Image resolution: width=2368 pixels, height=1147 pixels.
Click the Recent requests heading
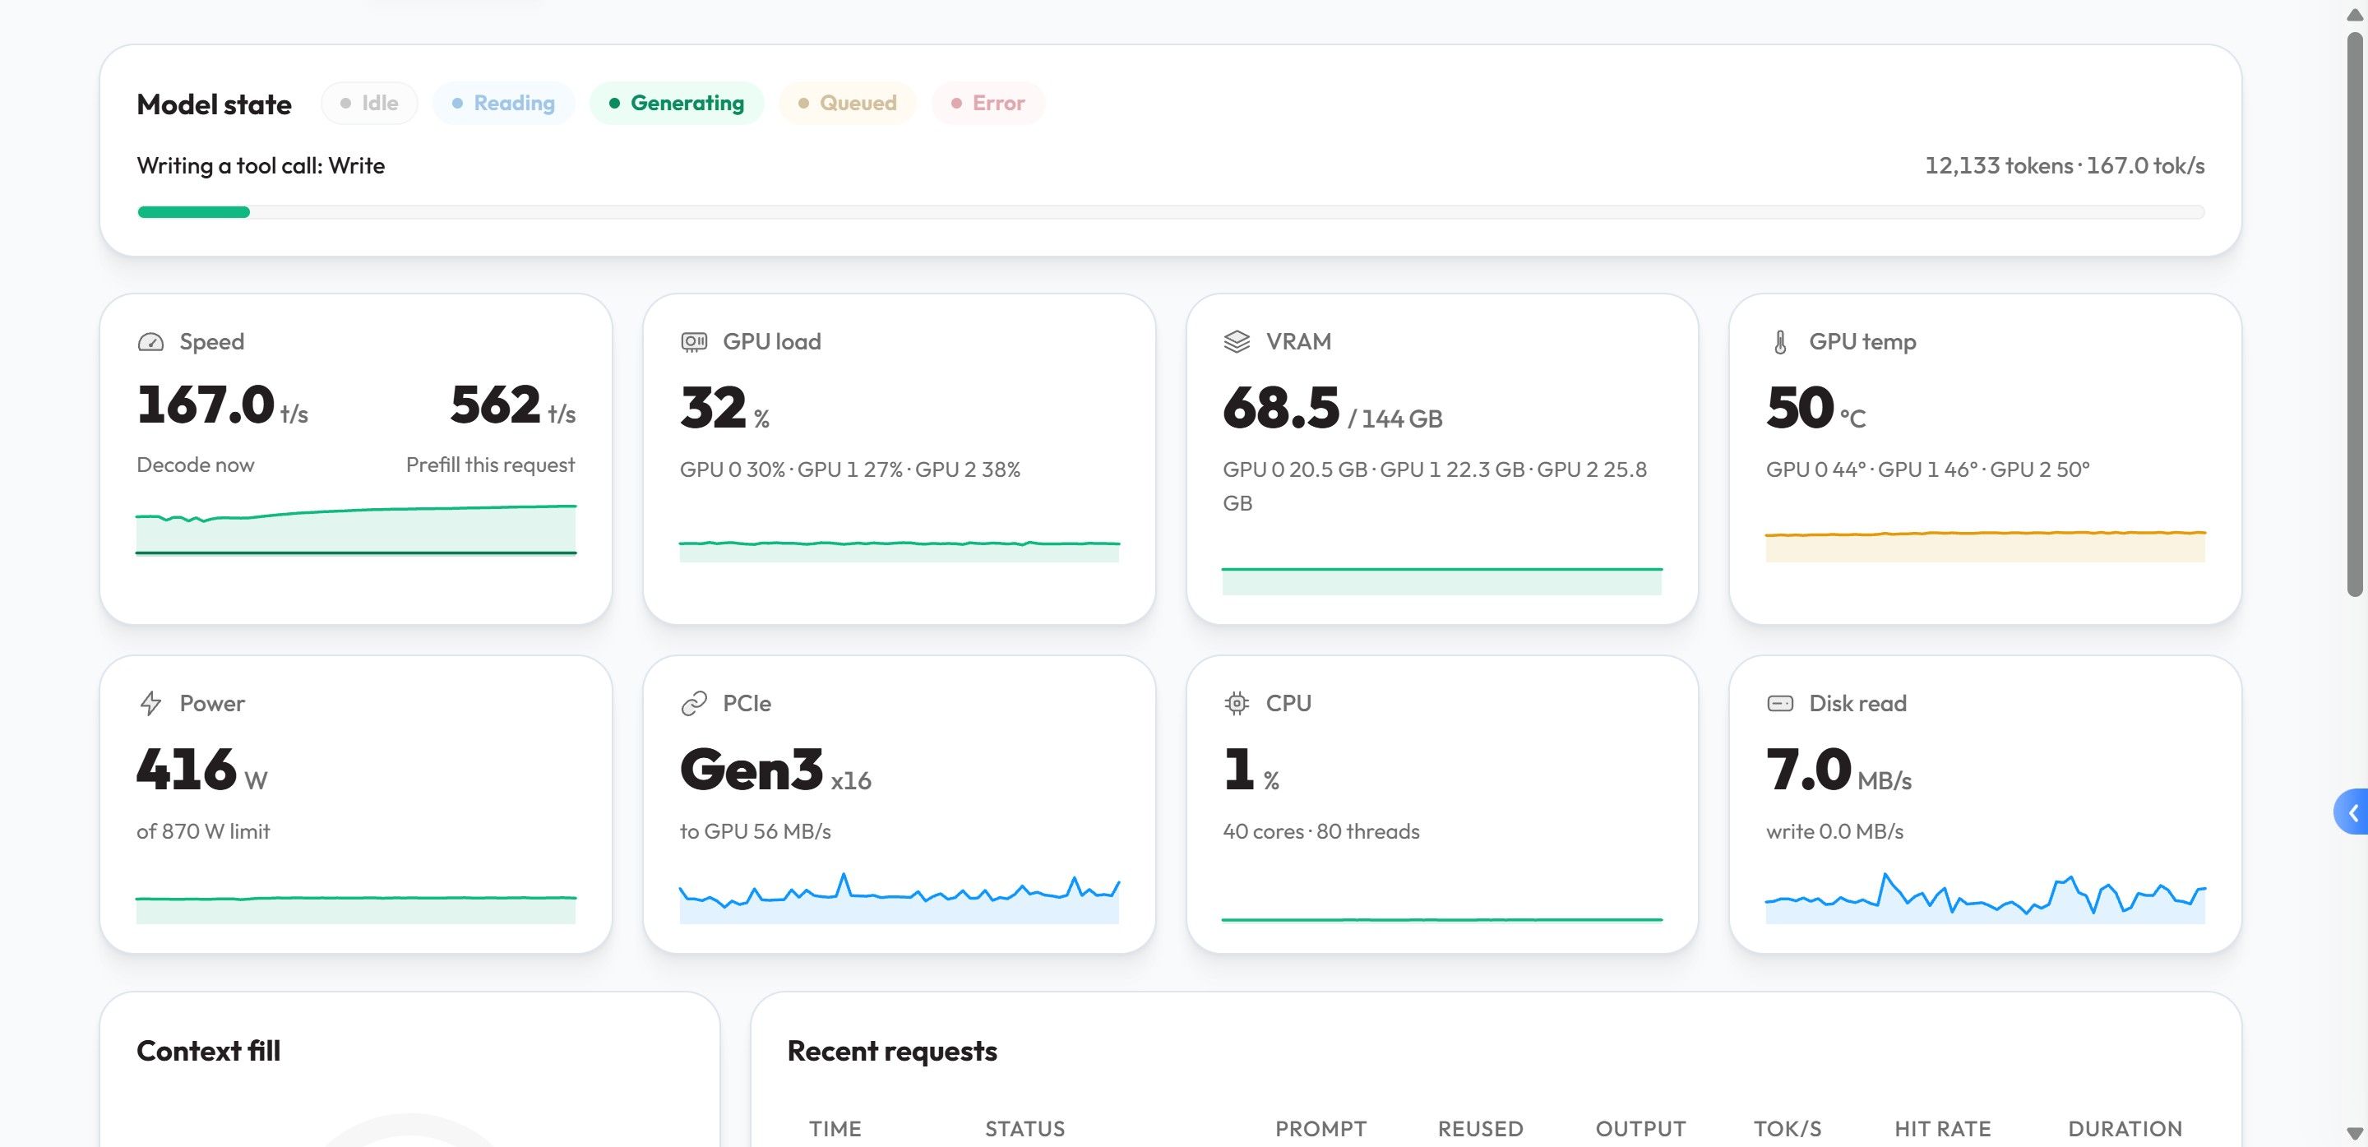[893, 1051]
